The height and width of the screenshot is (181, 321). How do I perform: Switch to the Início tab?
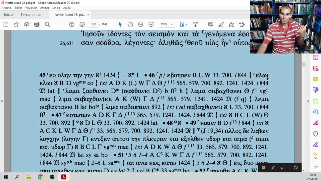(x=8, y=15)
